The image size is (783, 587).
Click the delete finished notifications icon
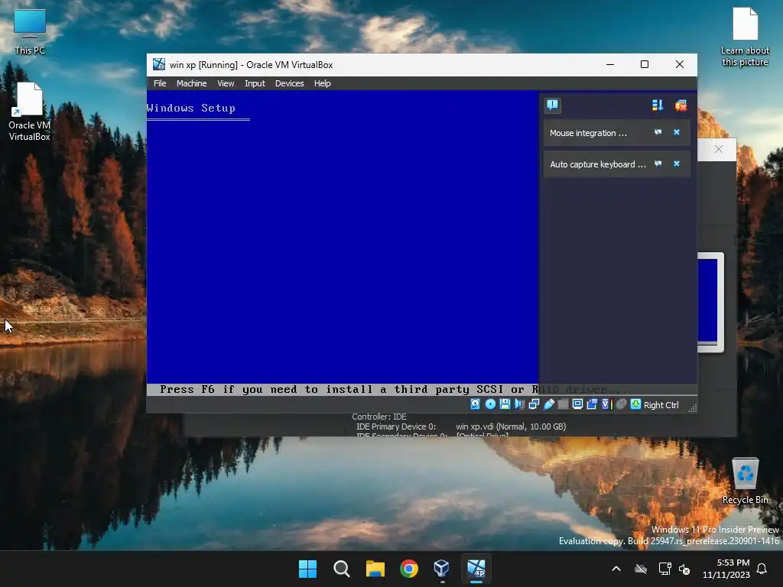681,105
